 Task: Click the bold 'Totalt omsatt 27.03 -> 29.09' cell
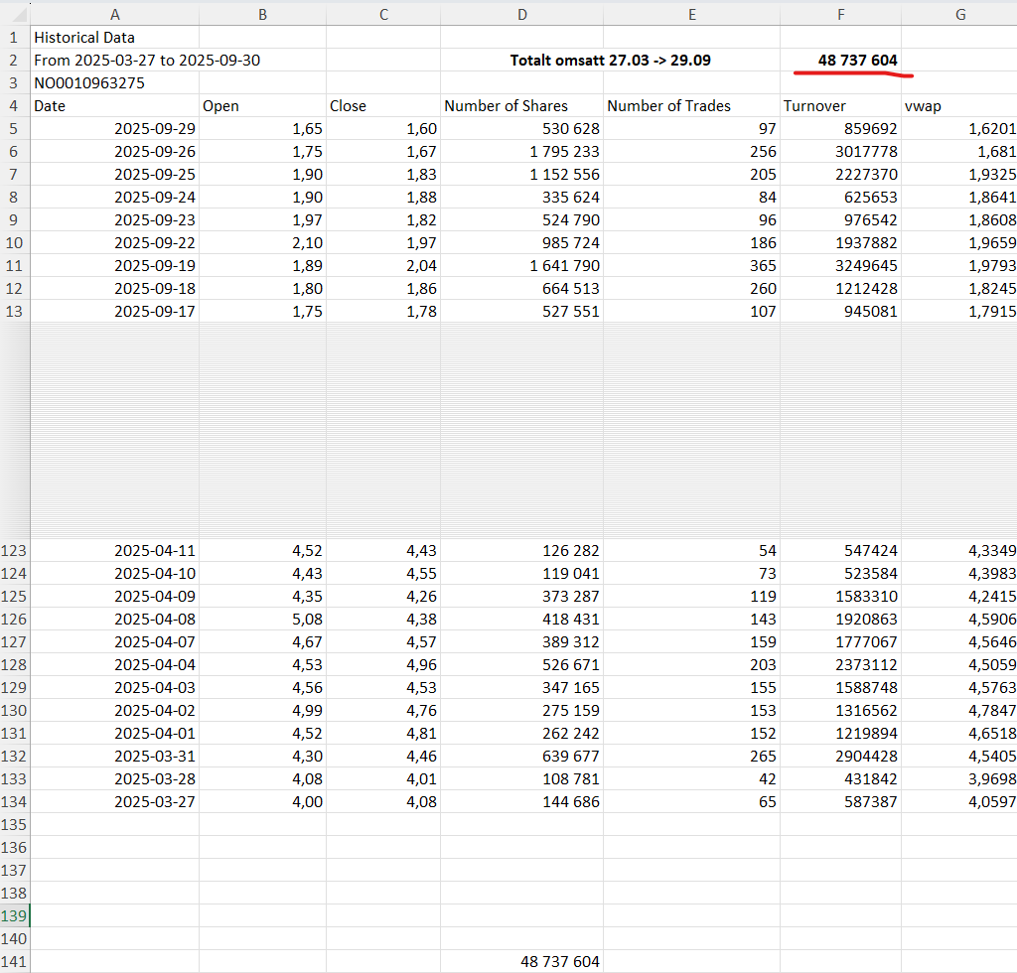610,61
